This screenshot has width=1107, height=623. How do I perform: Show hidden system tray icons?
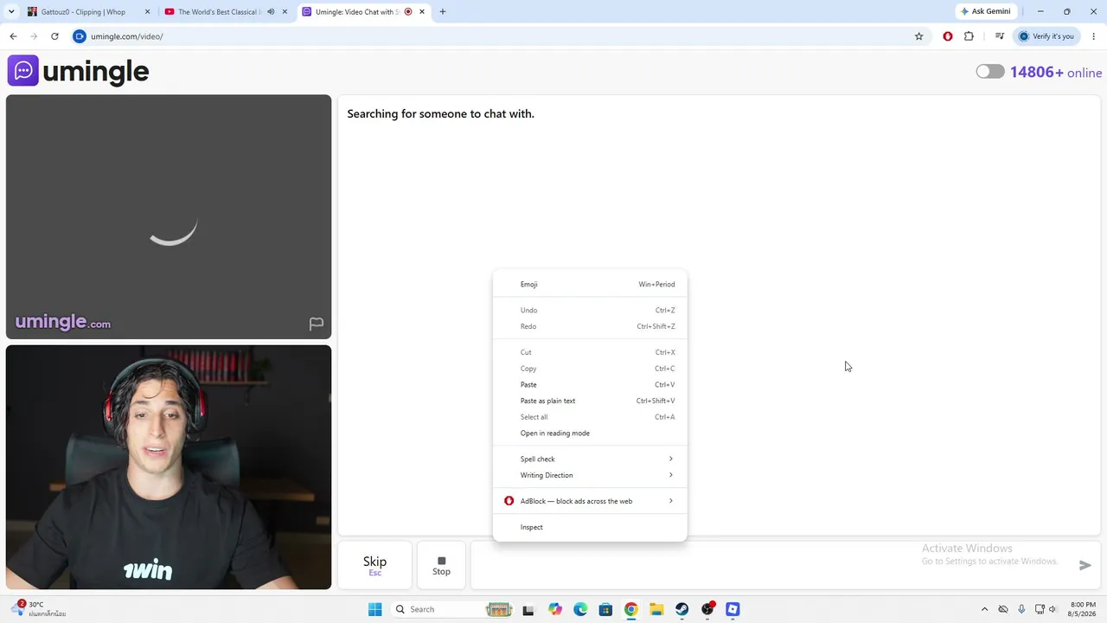[984, 609]
